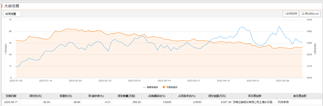Select the 卖方营业部 column header

pos(300,96)
